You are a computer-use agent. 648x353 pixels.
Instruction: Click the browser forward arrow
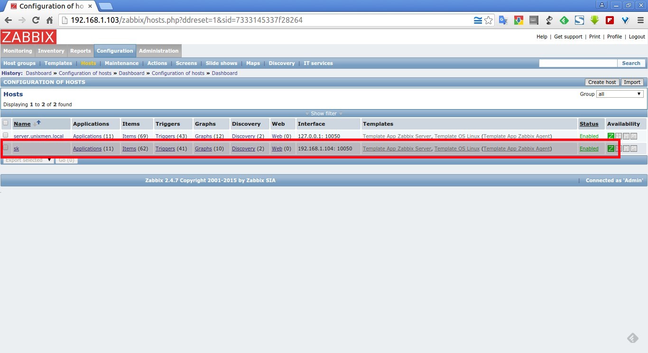[22, 20]
